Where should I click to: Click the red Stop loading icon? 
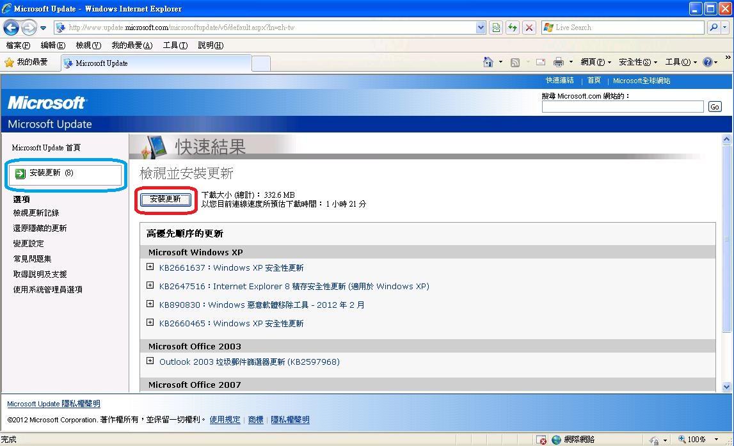(x=529, y=28)
